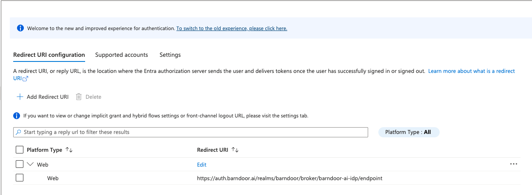Click the Web group label
Viewport: 532px width, 195px height.
click(x=43, y=164)
